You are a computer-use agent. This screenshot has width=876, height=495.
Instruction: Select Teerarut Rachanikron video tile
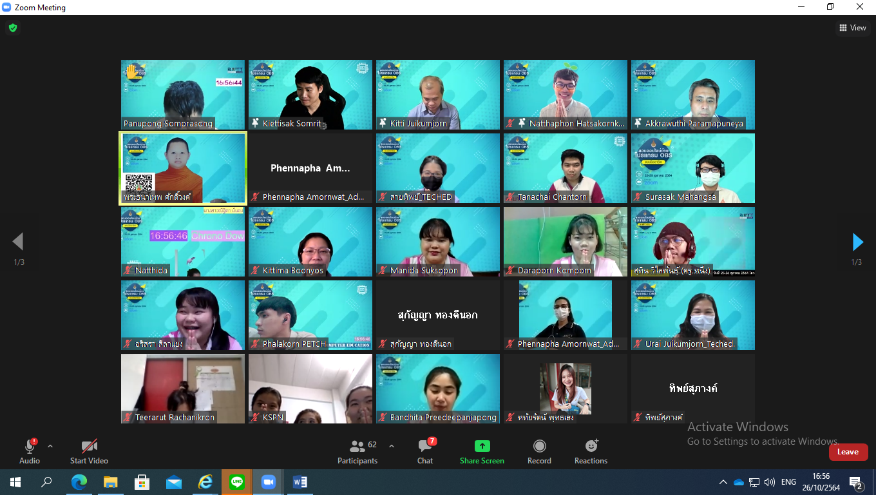(x=183, y=389)
